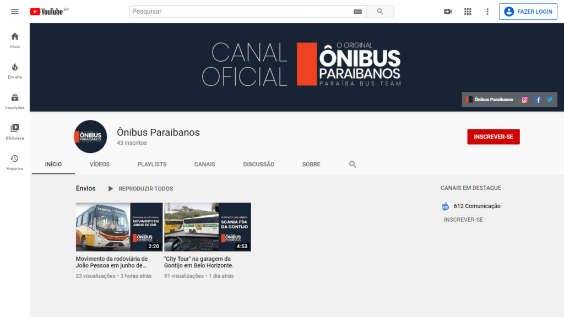Open the on-screen keyboard in search box
Viewport: 564px width, 317px height.
357,12
